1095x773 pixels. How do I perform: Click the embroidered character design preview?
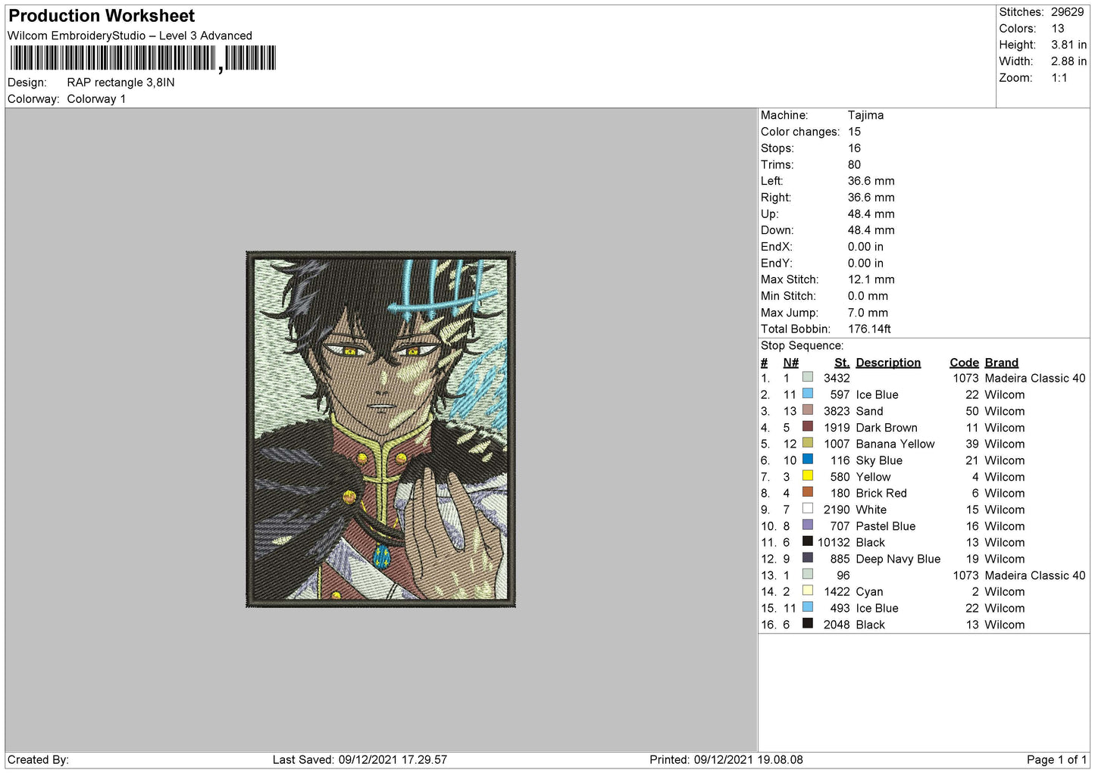[381, 429]
